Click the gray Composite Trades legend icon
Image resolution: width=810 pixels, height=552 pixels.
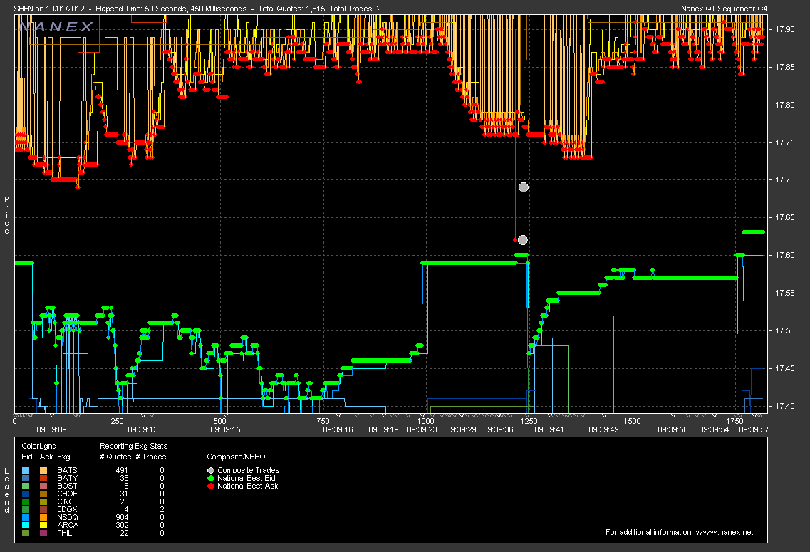coord(211,470)
